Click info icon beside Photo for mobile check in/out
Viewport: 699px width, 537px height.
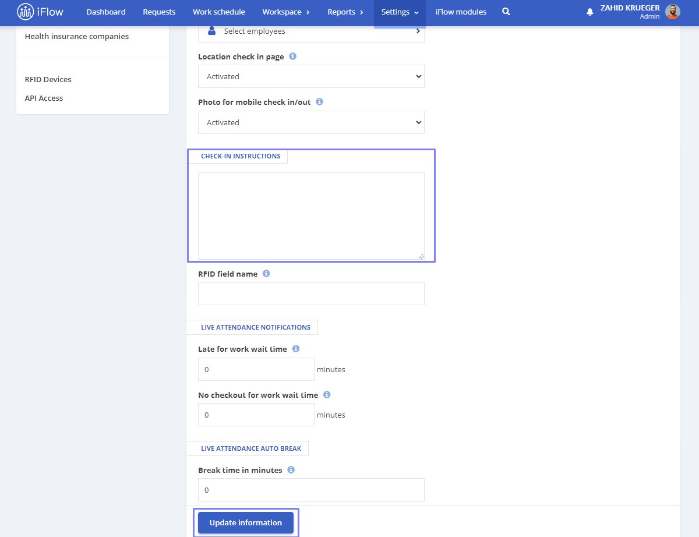pyautogui.click(x=320, y=101)
